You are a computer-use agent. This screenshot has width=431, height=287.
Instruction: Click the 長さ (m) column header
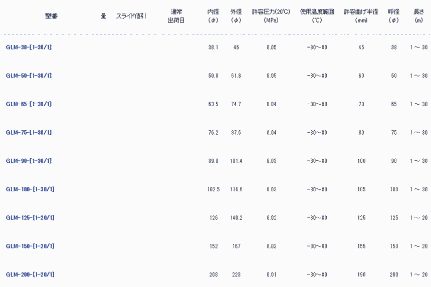(418, 16)
